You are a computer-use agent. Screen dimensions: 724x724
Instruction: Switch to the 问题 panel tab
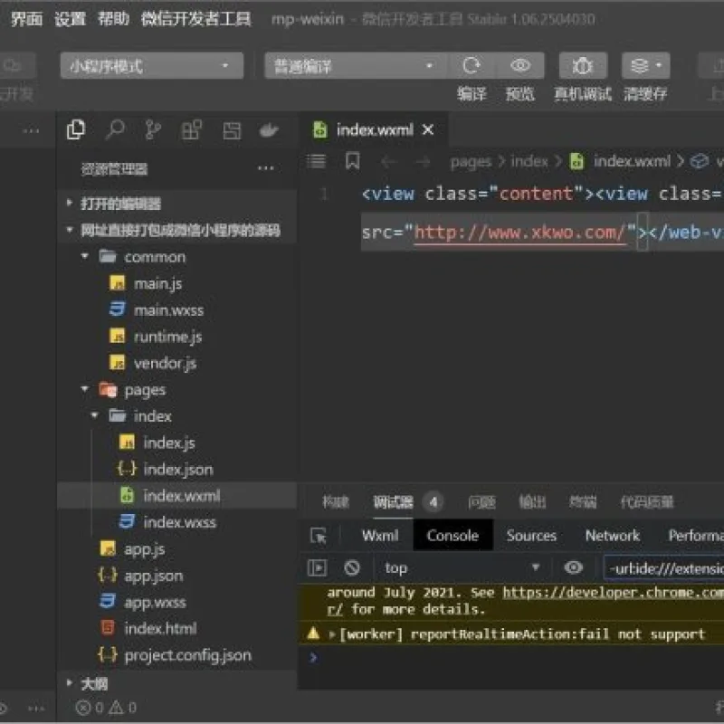(x=481, y=502)
